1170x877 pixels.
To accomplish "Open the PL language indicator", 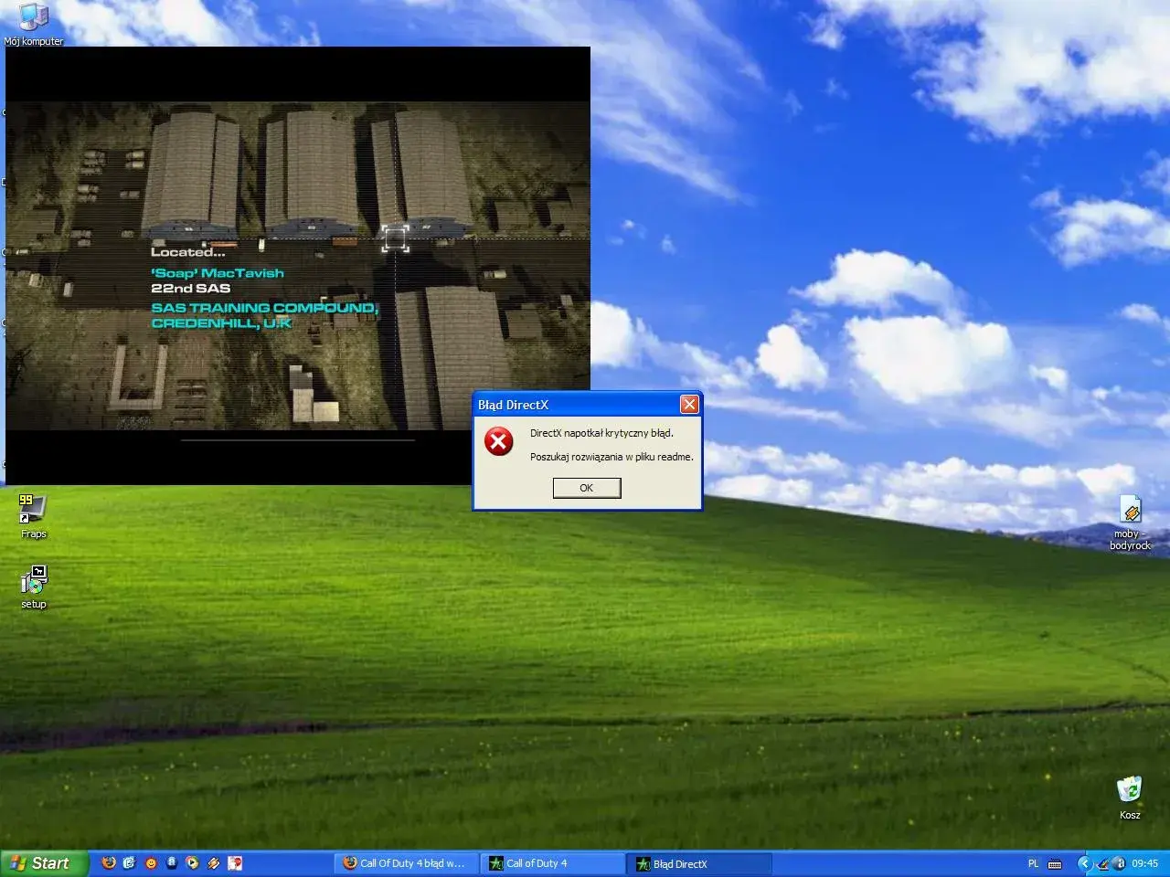I will click(1034, 863).
